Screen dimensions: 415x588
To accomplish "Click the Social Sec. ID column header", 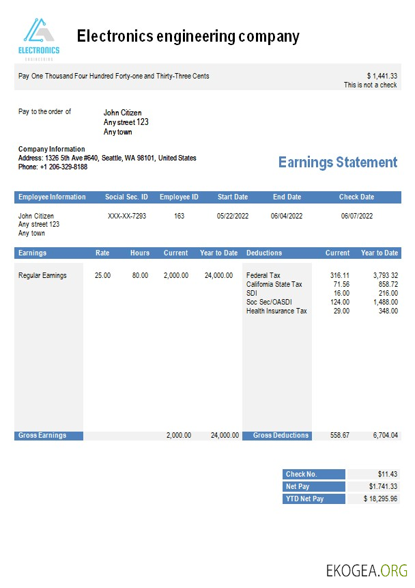I will (126, 197).
